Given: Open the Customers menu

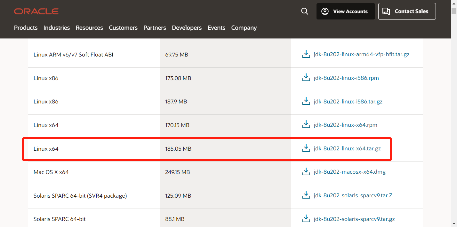Looking at the screenshot, I should [x=123, y=28].
